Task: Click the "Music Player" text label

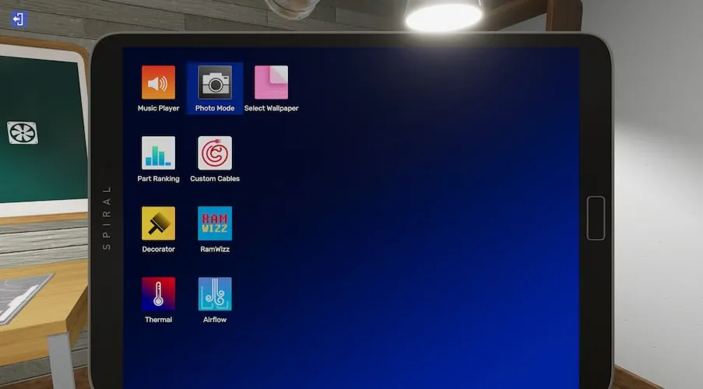Action: pos(158,108)
